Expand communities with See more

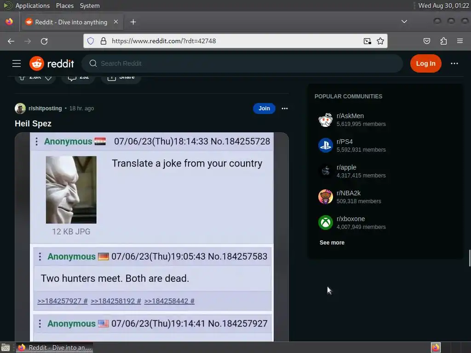point(332,243)
